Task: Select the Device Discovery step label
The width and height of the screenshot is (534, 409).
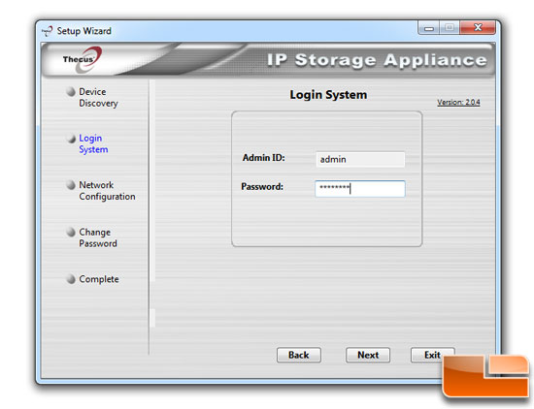Action: (x=98, y=98)
